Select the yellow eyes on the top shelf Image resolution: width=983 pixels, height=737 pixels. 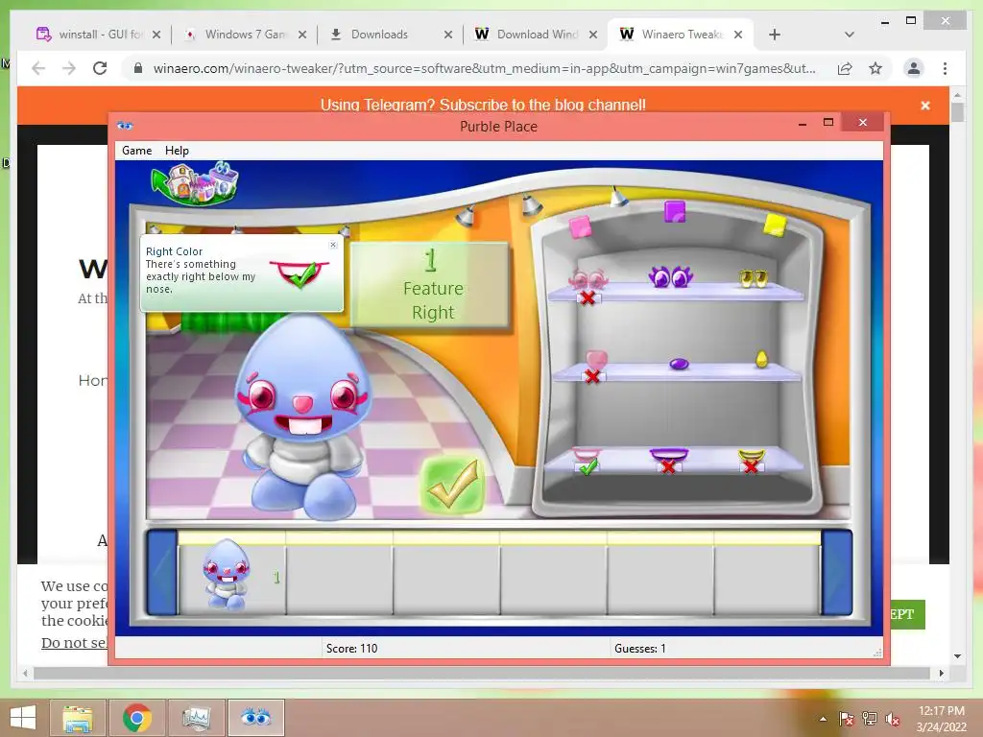(x=753, y=278)
